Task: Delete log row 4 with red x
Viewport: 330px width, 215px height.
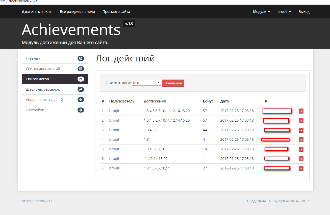Action: 301,140
